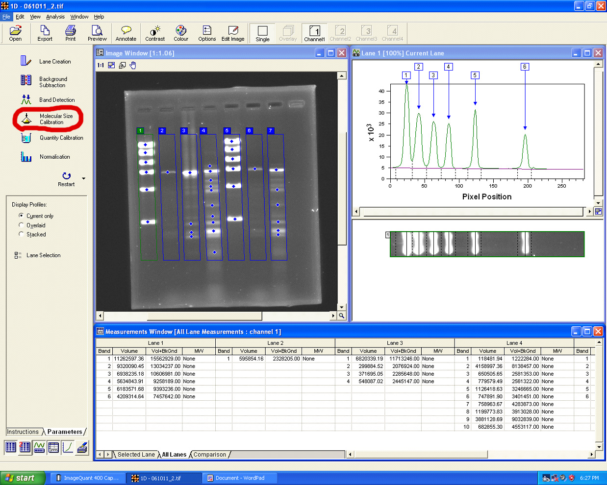
Task: Open the Options toolbar icon
Action: pyautogui.click(x=207, y=33)
